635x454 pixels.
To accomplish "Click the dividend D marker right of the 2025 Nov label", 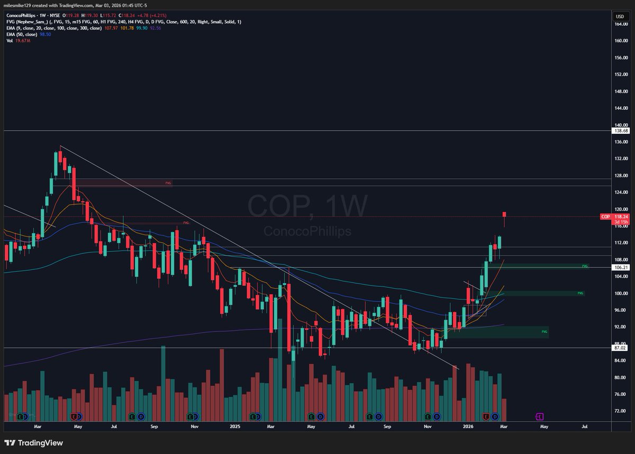I will [436, 416].
